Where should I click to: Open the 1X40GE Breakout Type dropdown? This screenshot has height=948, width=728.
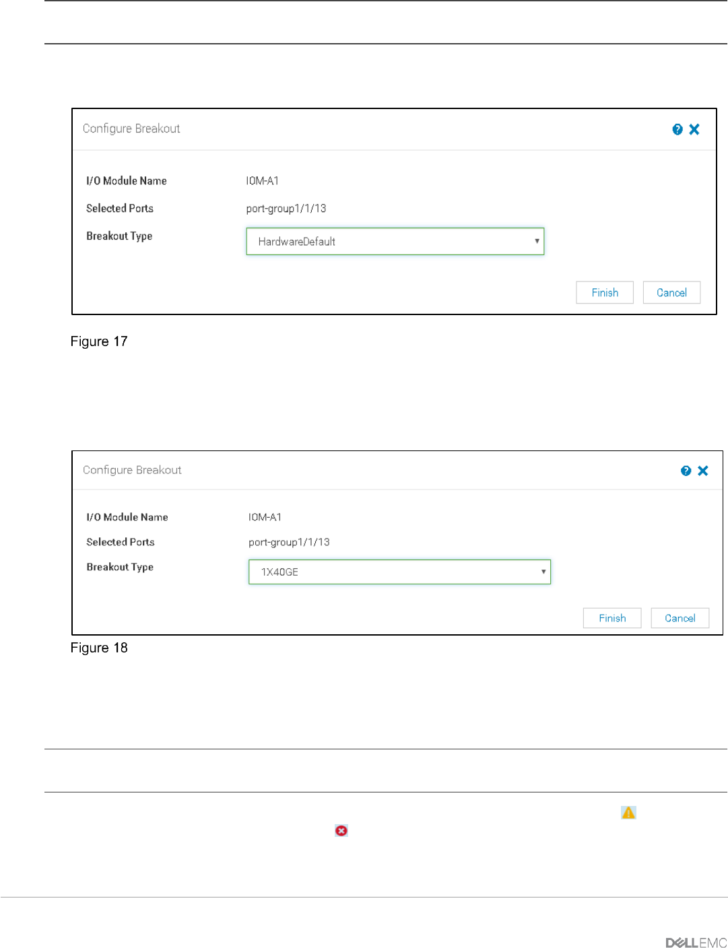(400, 572)
